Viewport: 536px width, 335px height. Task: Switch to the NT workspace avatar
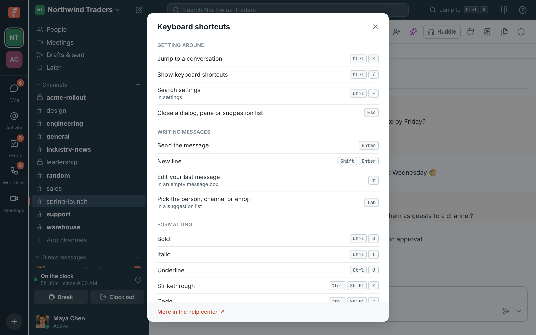tap(14, 38)
